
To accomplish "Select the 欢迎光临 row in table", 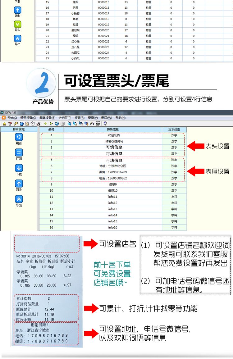I will click(112, 135).
